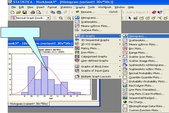The image size is (169, 113).
Task: Open the Workbook menu
Action: pos(105,7)
